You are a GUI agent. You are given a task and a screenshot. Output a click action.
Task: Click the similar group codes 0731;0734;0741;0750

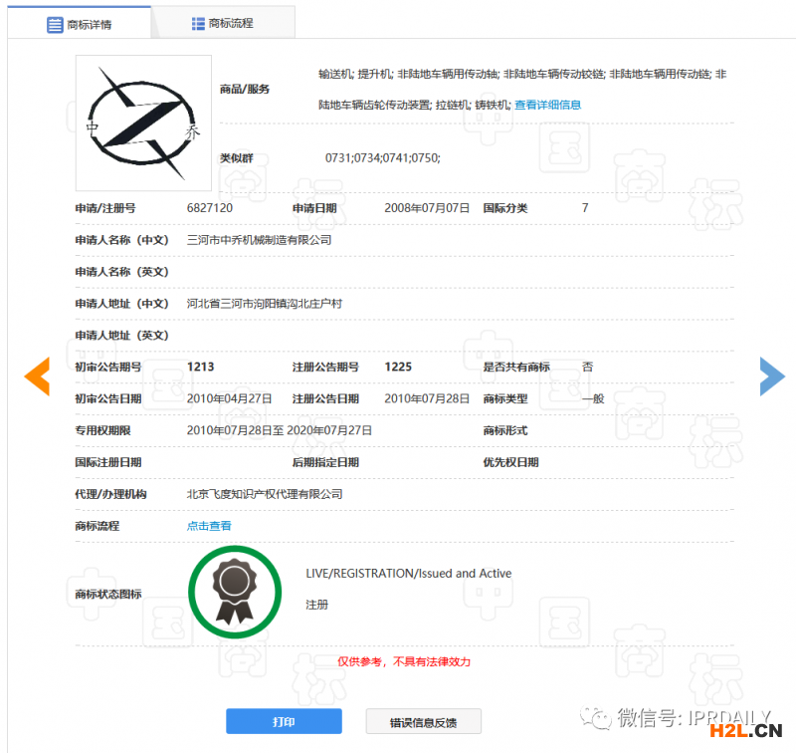pyautogui.click(x=382, y=158)
